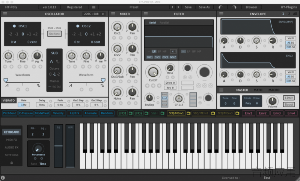Toggle OSC2 routing to filter
The image size is (300, 181).
(x=157, y=57)
